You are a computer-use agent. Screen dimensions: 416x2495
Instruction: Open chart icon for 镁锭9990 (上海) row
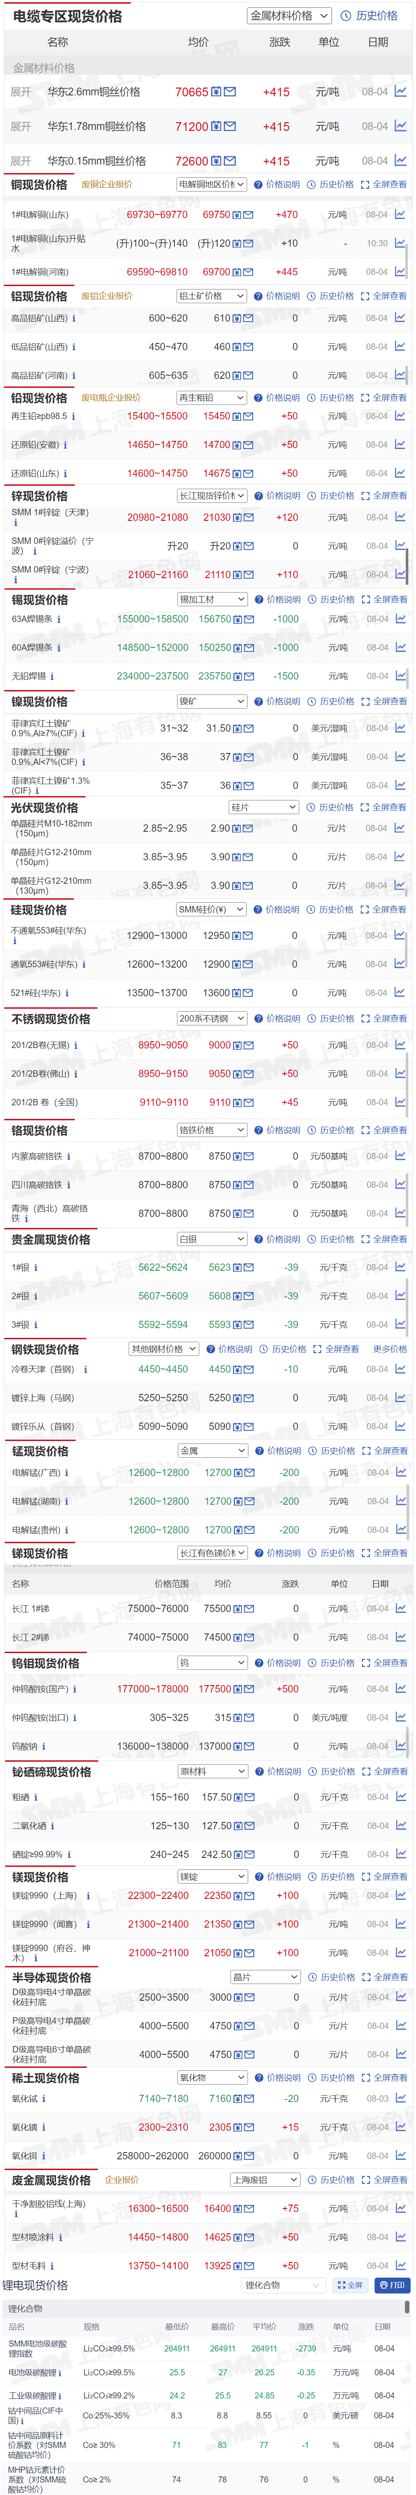[x=401, y=1896]
